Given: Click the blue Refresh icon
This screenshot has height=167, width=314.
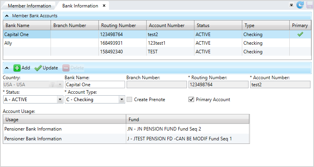Looking at the screenshot, I should point(300,5).
